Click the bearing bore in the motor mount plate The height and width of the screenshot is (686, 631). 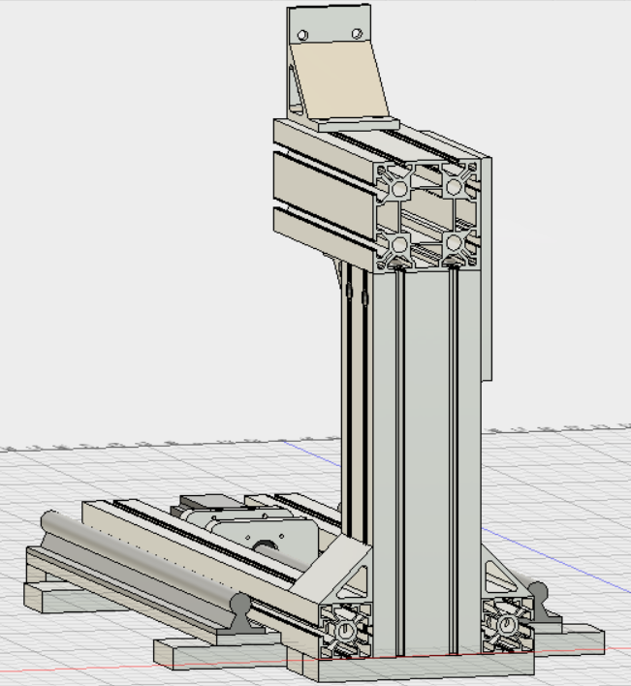266,546
